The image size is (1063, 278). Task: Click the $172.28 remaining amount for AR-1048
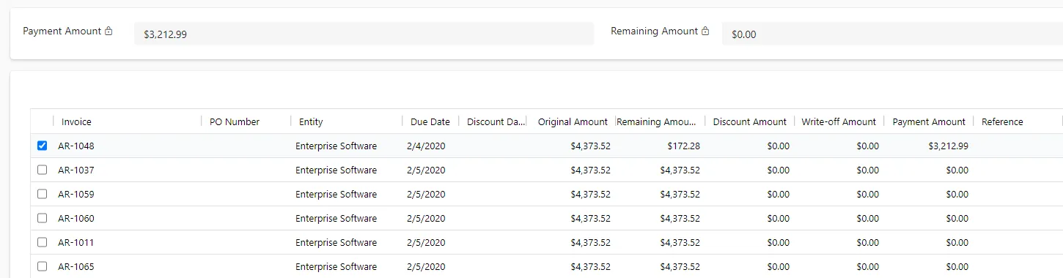683,146
